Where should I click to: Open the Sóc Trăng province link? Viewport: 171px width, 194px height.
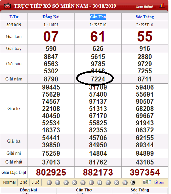tap(145, 17)
